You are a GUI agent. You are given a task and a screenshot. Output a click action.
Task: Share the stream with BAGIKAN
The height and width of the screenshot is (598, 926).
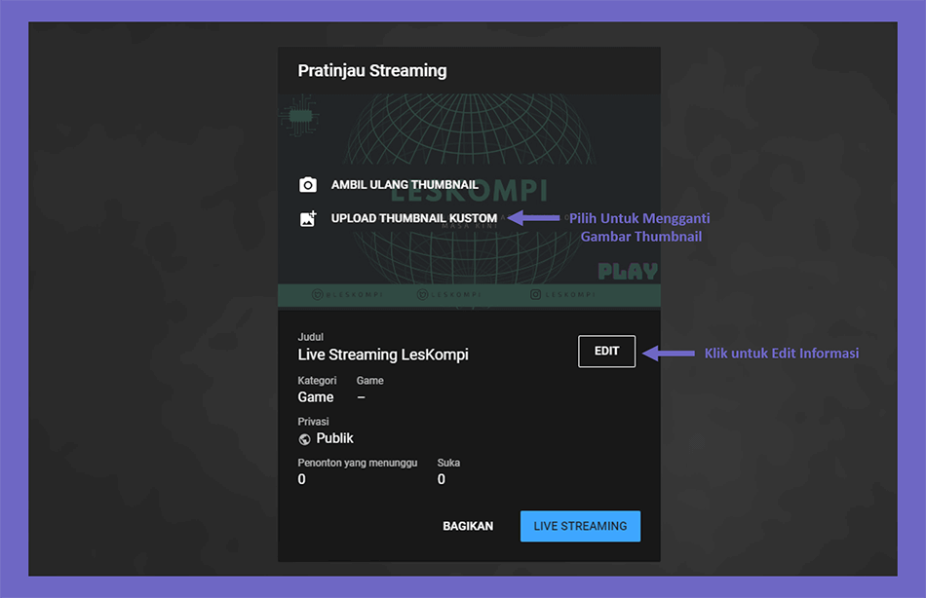tap(468, 526)
